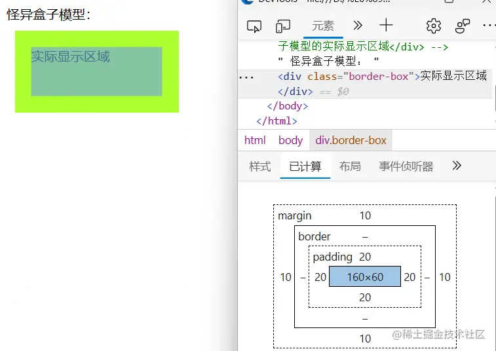Open DevTools settings gear
The image size is (496, 351).
pos(434,26)
